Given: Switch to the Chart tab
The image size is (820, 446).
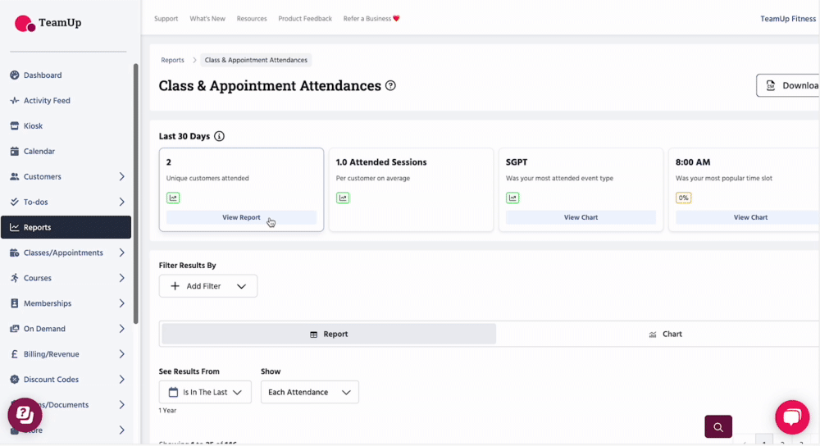Looking at the screenshot, I should pos(665,334).
